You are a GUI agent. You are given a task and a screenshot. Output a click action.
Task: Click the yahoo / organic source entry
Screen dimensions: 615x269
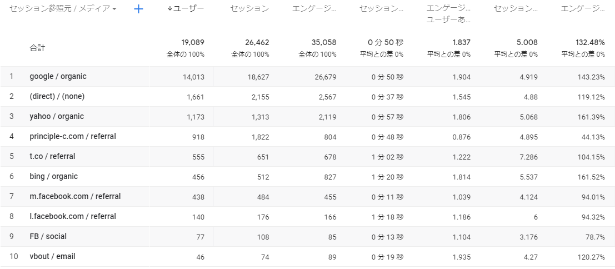tap(57, 117)
